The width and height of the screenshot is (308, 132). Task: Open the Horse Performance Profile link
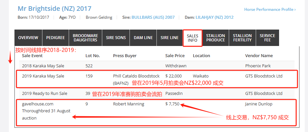coord(270,10)
